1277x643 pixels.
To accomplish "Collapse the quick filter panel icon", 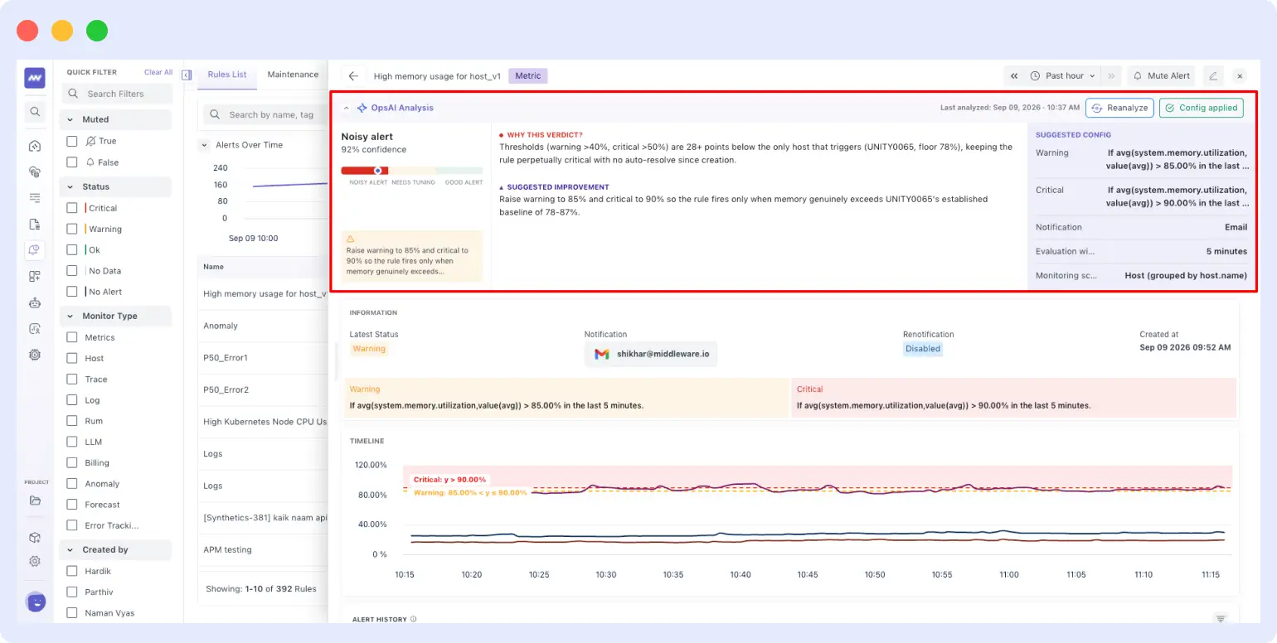I will tap(187, 75).
